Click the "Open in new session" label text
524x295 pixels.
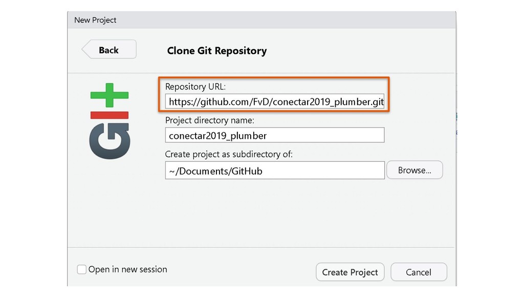point(127,269)
